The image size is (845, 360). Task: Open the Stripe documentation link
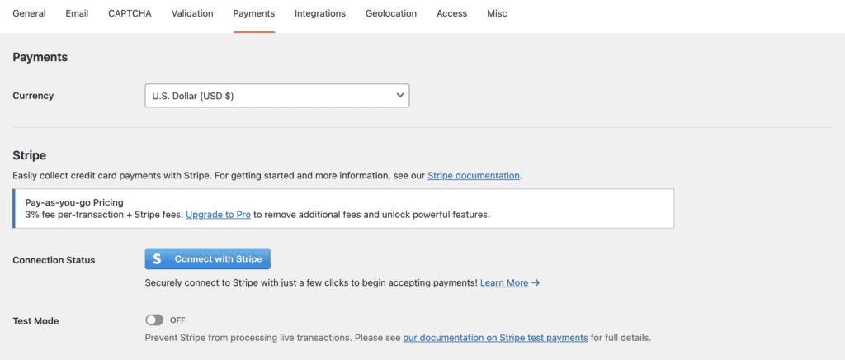click(474, 175)
